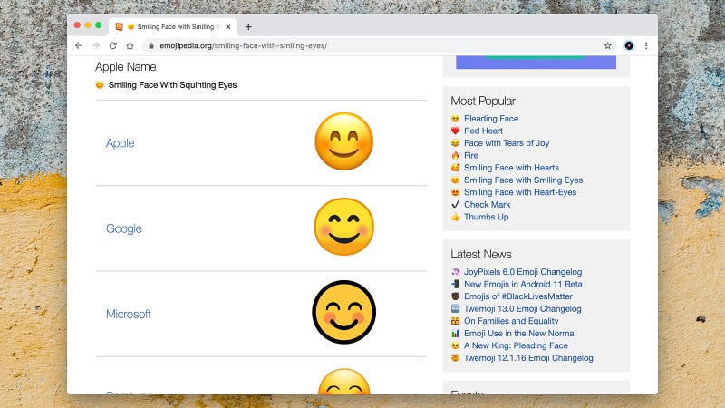Open Smiling Face with Smiling Eyes sidebar link
The height and width of the screenshot is (408, 725).
[524, 180]
